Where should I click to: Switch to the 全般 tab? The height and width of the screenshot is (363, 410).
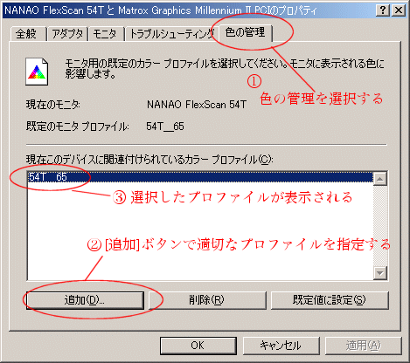point(28,34)
